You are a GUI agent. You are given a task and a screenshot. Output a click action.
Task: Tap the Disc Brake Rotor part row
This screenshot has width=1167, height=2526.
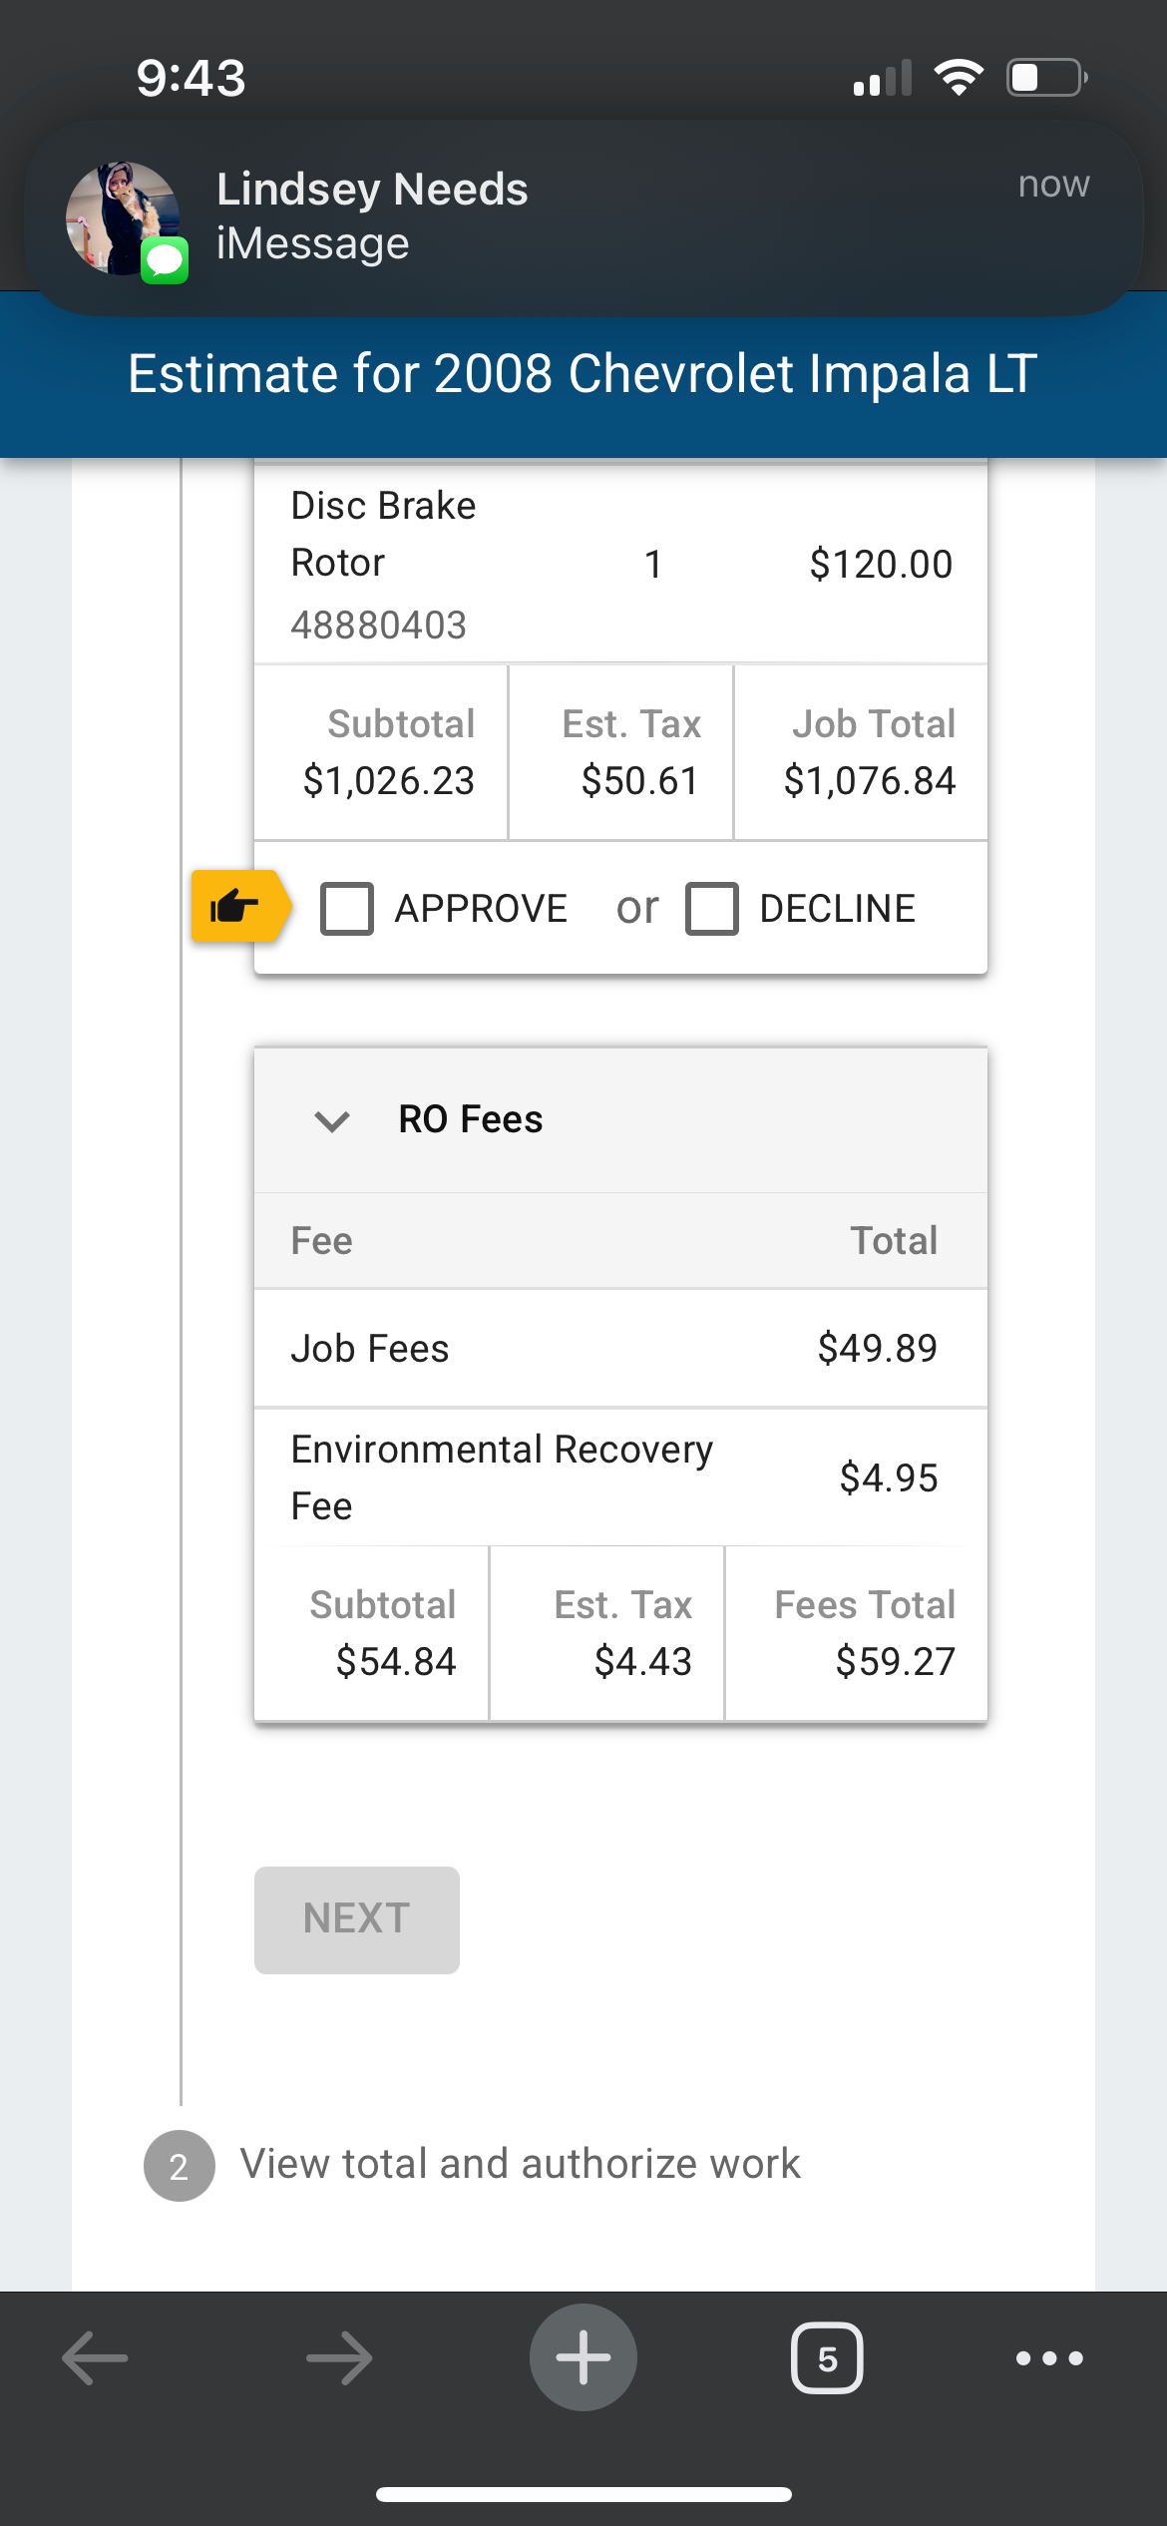tap(620, 564)
